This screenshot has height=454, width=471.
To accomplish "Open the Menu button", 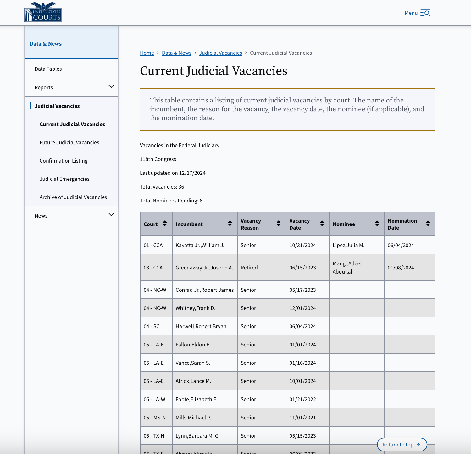I will click(417, 13).
